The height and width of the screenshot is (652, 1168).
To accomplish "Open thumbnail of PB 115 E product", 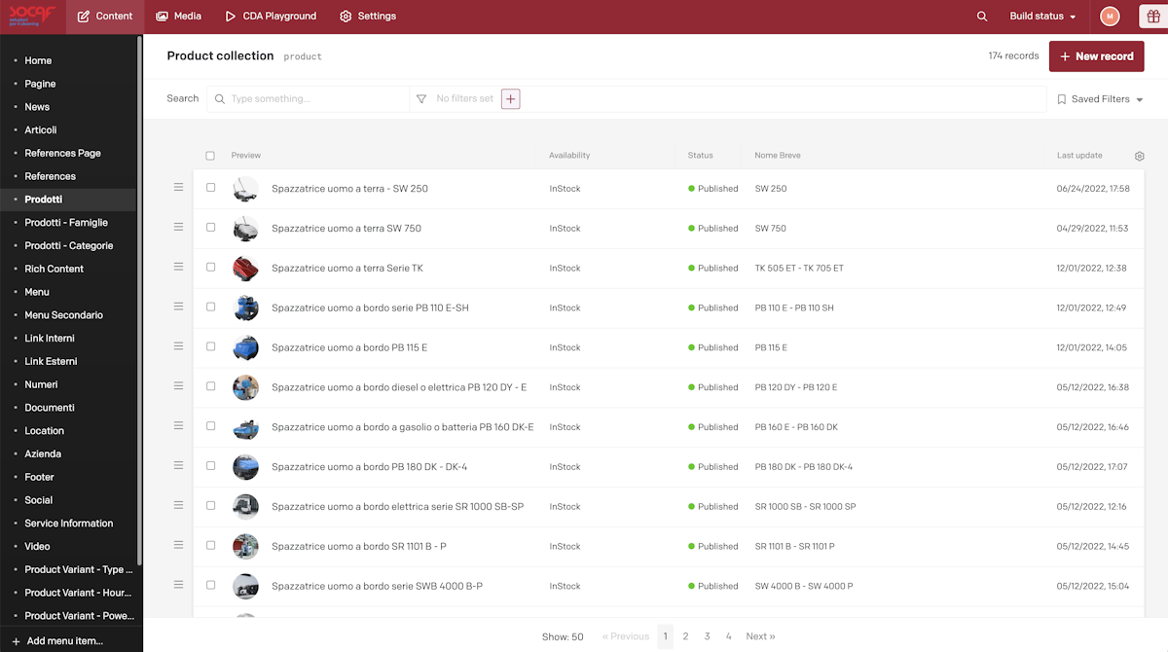I will click(x=245, y=347).
